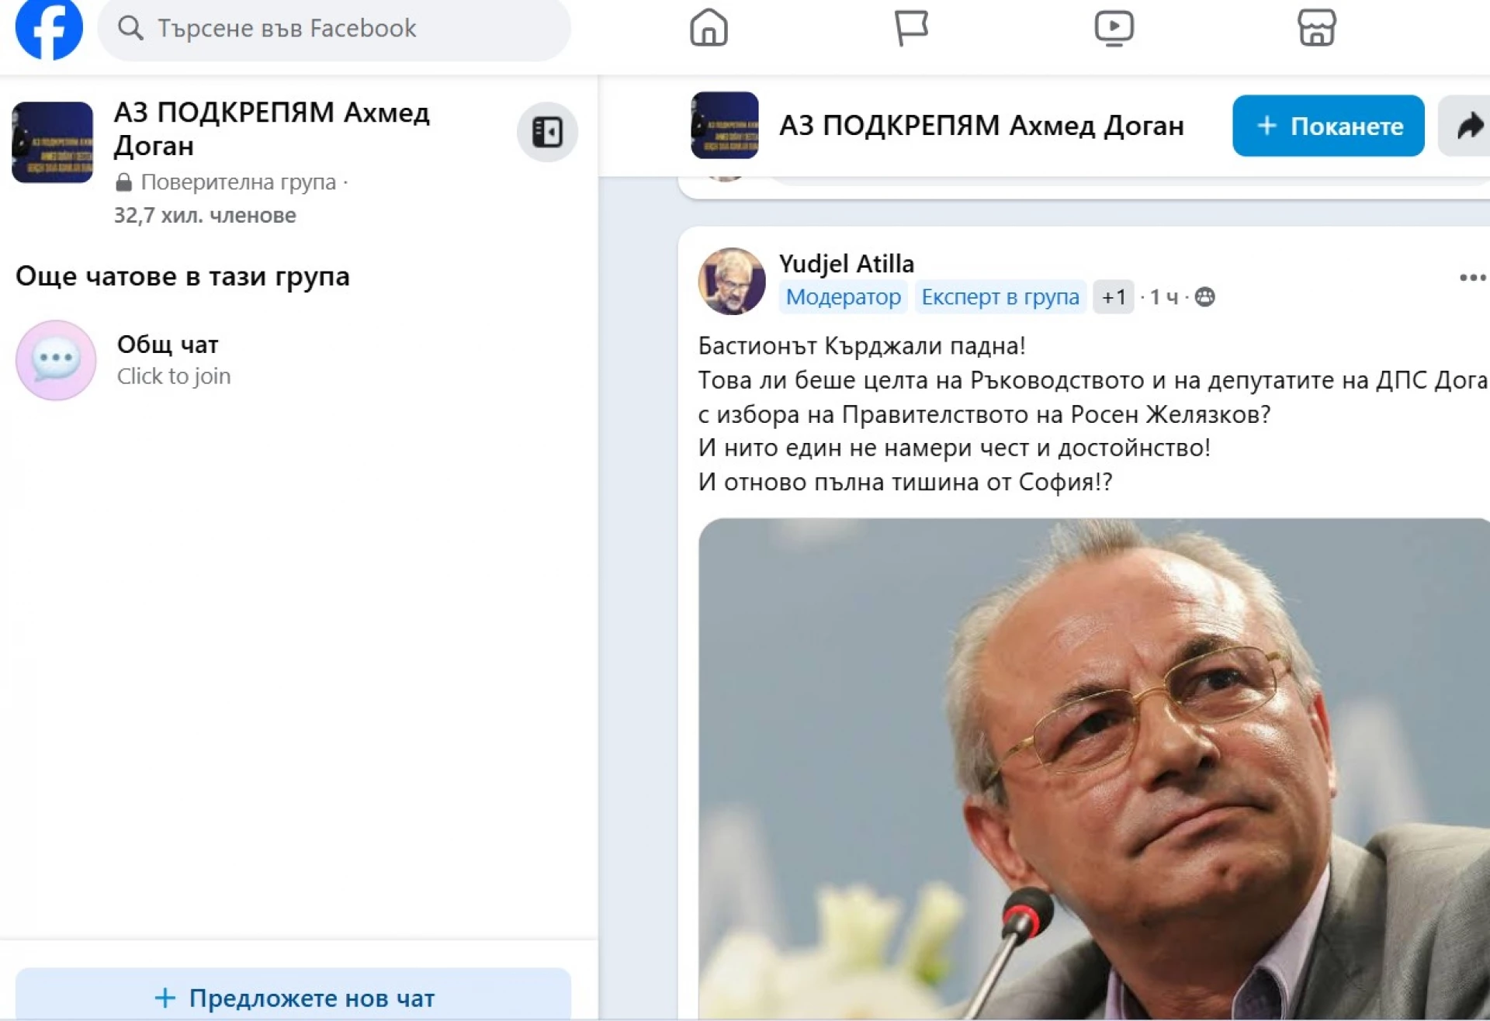
Task: Open the Facebook logo home link
Action: click(x=49, y=28)
